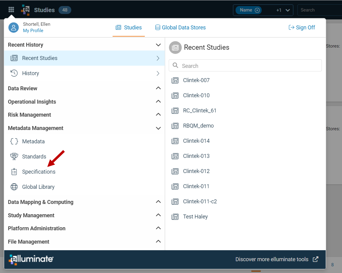Screen dimensions: 342x273
Task: Expand the Risk Management section
Action: coord(158,115)
